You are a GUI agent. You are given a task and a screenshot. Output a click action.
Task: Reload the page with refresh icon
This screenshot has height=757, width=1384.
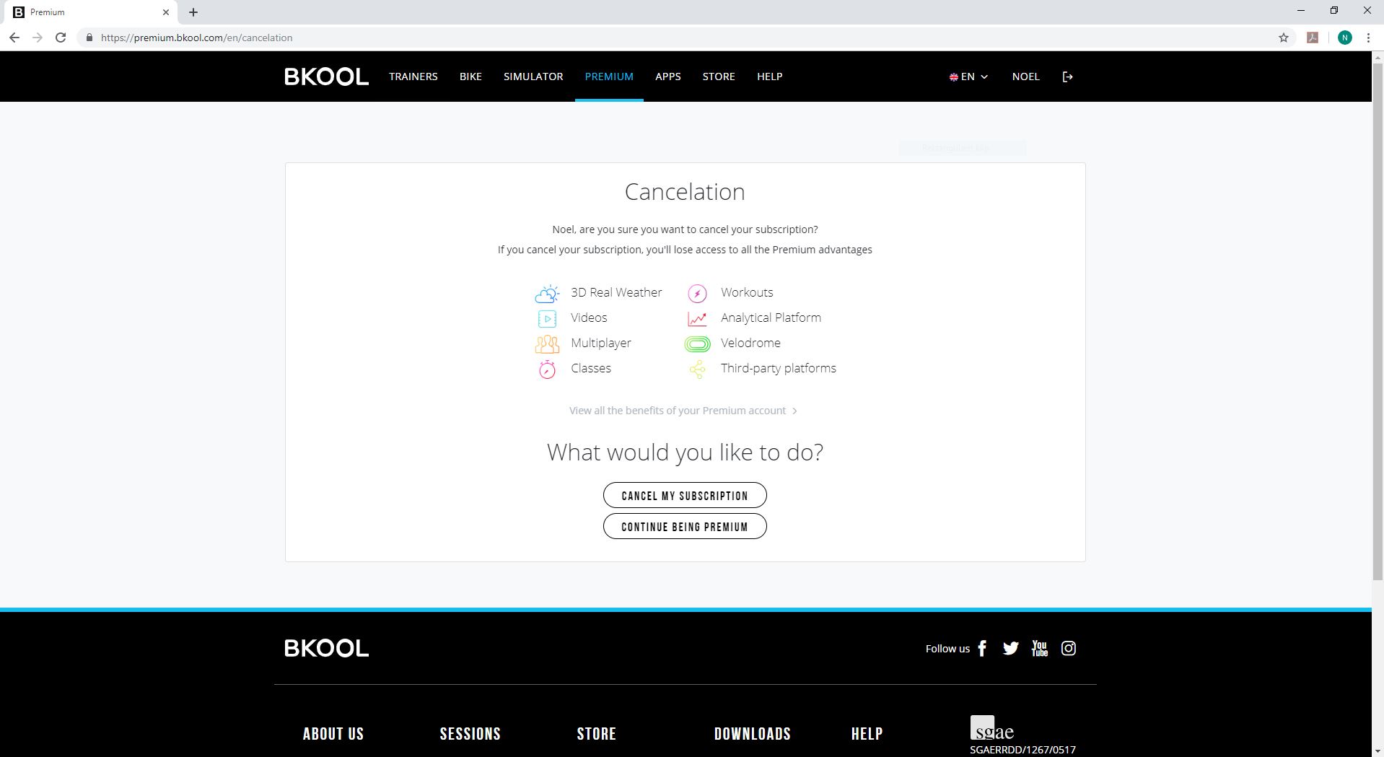click(61, 38)
